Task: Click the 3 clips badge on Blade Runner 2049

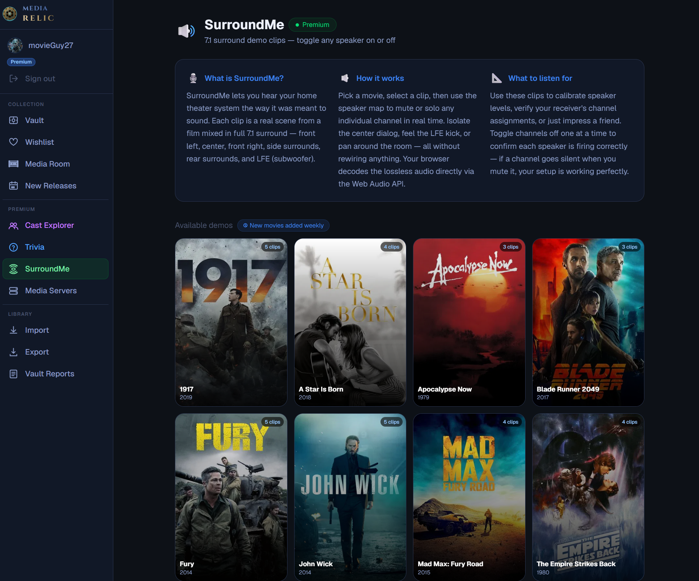Action: click(x=630, y=247)
